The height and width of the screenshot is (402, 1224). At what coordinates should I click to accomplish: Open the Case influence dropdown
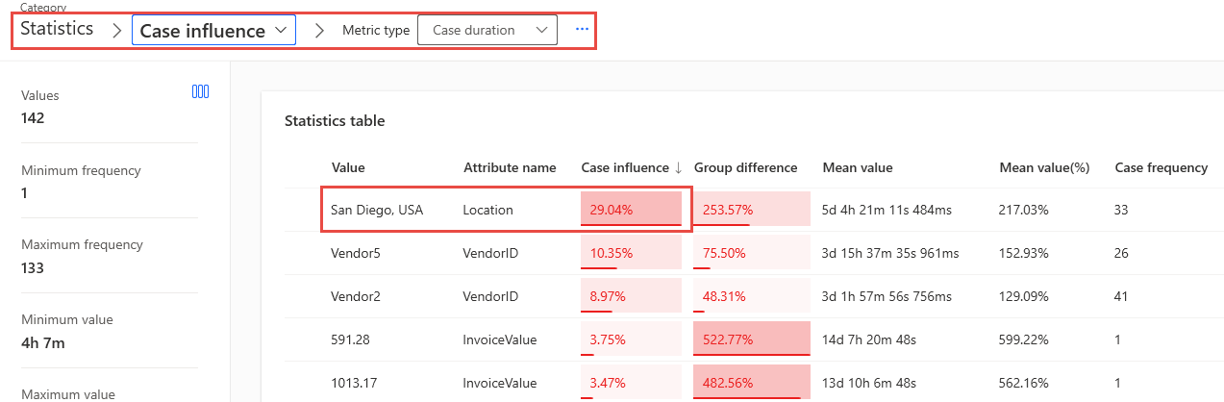213,31
